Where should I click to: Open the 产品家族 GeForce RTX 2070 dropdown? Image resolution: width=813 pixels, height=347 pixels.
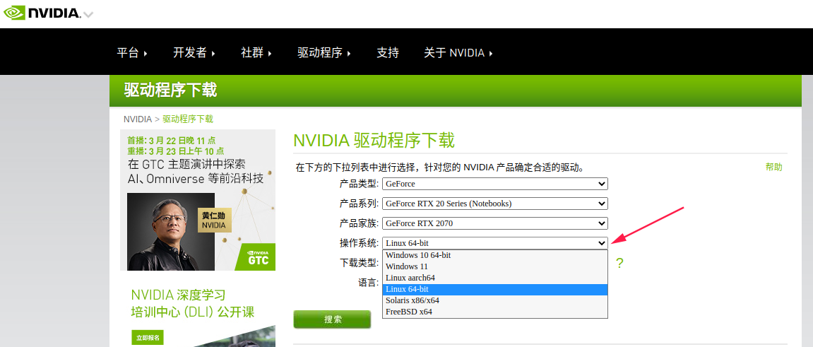click(x=494, y=223)
